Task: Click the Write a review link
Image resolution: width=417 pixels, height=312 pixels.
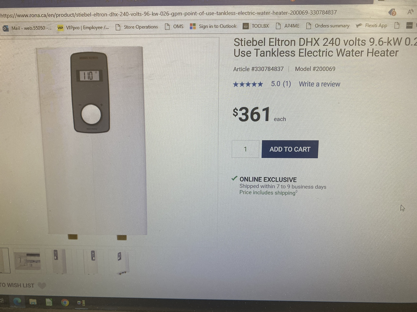Action: pyautogui.click(x=319, y=84)
